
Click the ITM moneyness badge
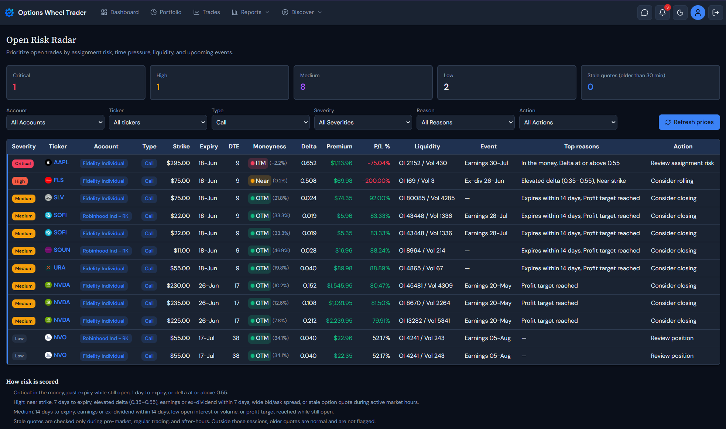coord(258,163)
